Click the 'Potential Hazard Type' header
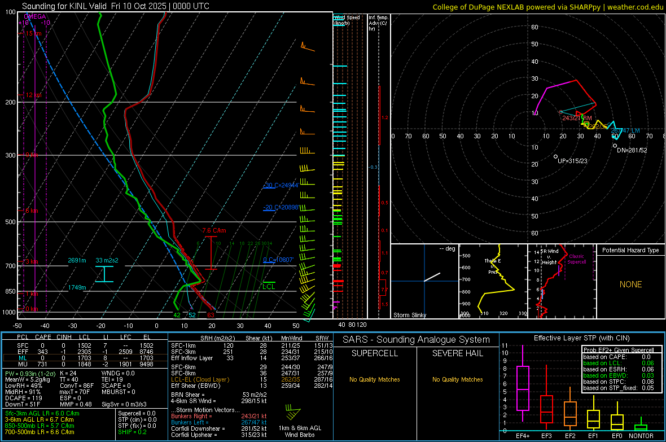Image resolution: width=666 pixels, height=442 pixels. pyautogui.click(x=631, y=250)
